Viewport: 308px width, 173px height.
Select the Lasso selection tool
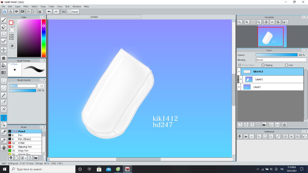point(4,88)
